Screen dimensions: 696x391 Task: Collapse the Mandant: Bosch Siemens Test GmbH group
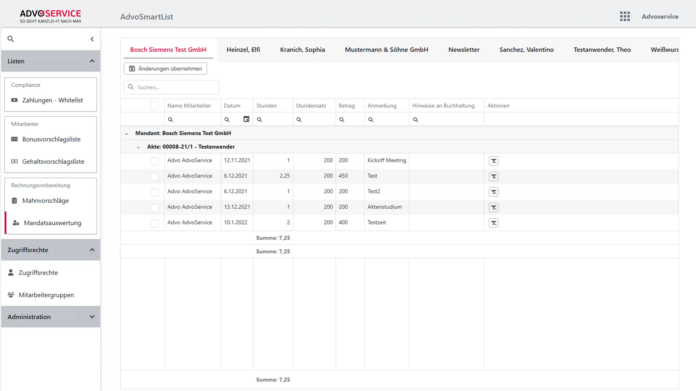tap(126, 134)
